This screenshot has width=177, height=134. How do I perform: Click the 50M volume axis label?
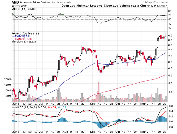click(8, 96)
